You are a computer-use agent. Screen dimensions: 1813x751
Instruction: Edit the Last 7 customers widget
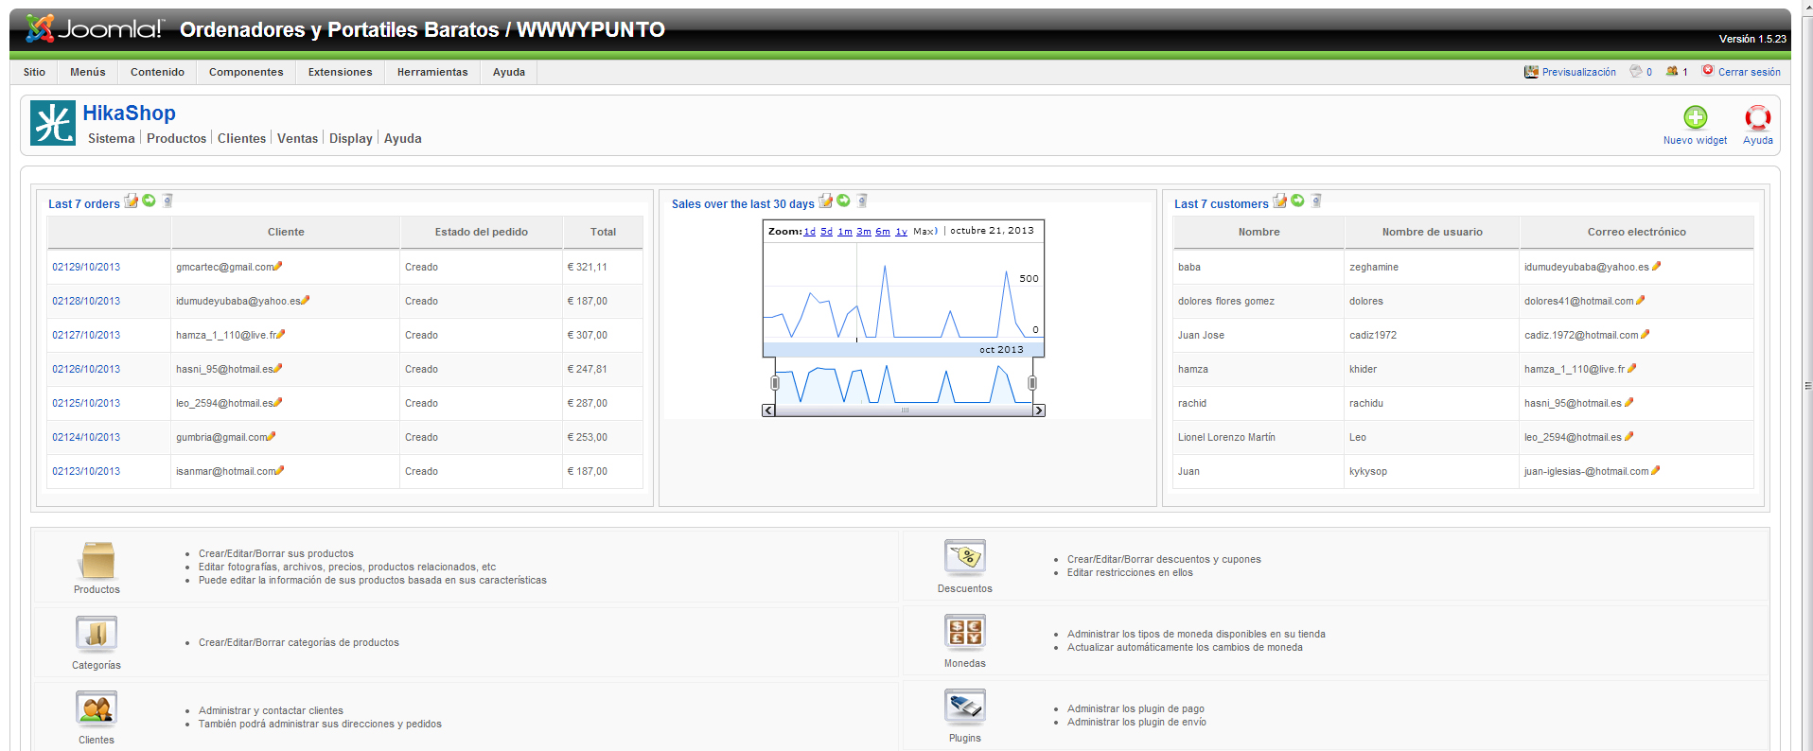click(x=1279, y=201)
